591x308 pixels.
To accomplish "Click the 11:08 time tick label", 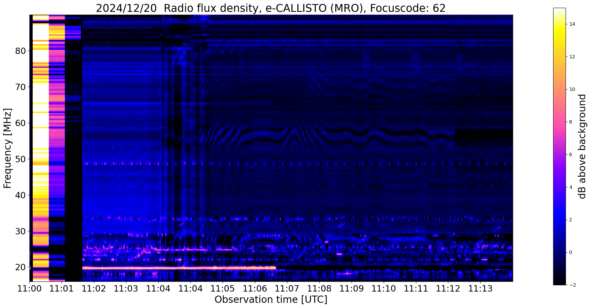I will (319, 288).
